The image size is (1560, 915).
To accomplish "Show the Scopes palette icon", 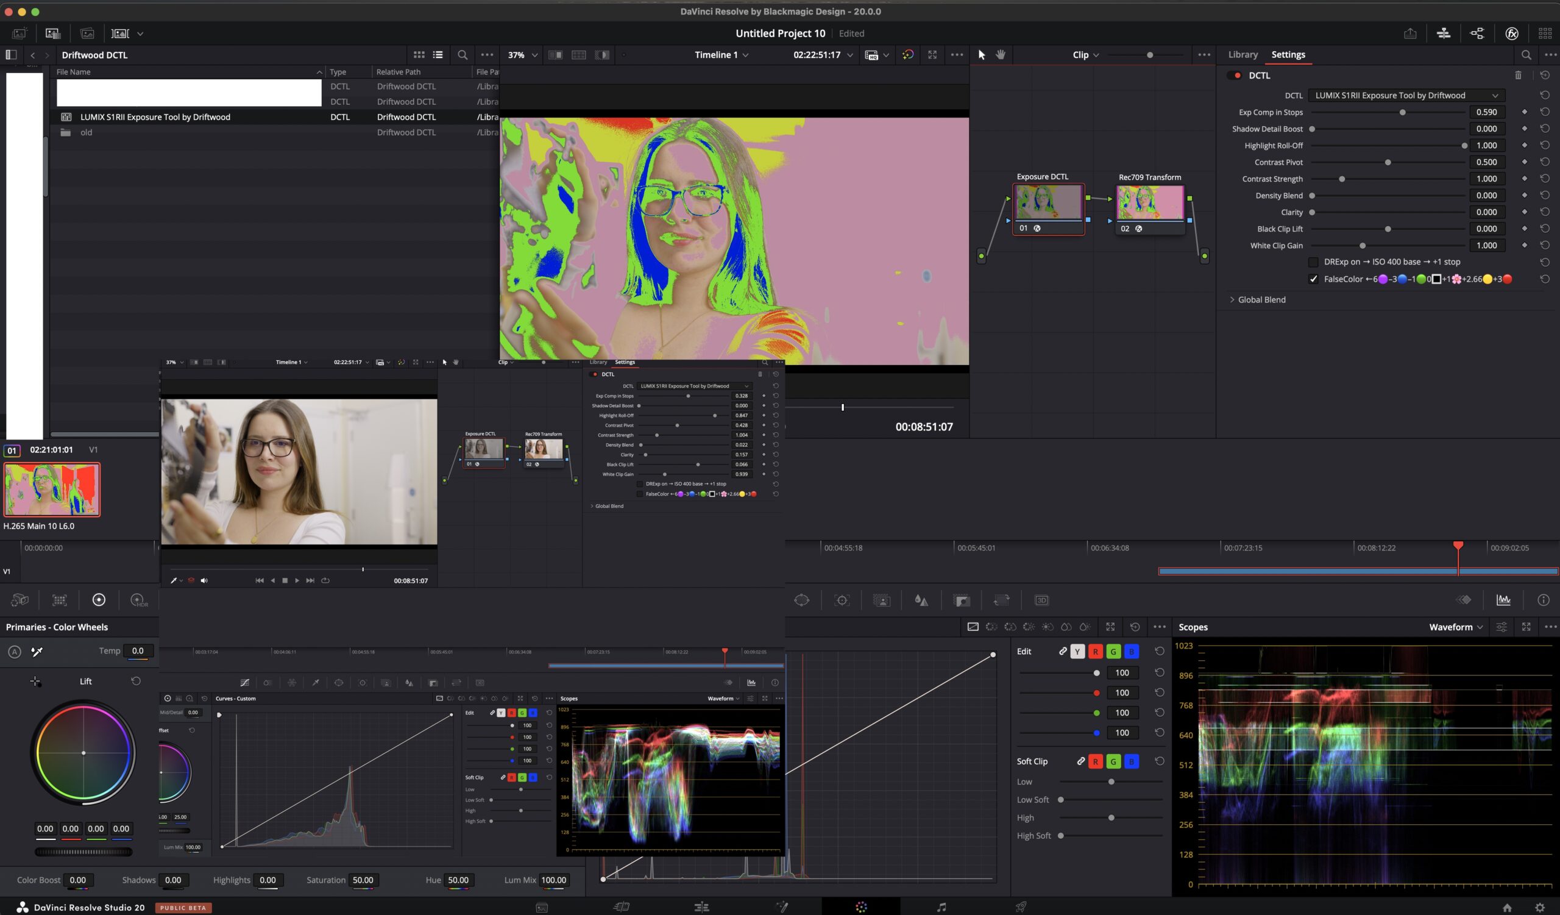I will coord(1504,599).
